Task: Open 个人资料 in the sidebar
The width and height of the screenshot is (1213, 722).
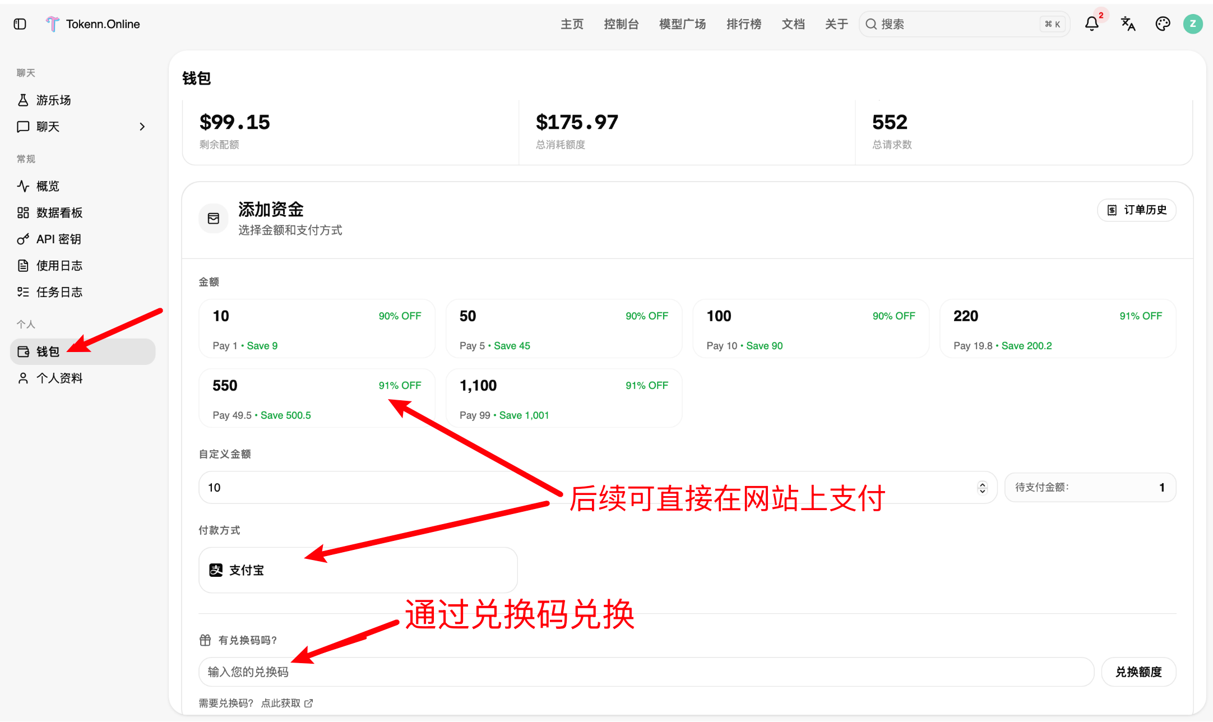Action: point(83,378)
